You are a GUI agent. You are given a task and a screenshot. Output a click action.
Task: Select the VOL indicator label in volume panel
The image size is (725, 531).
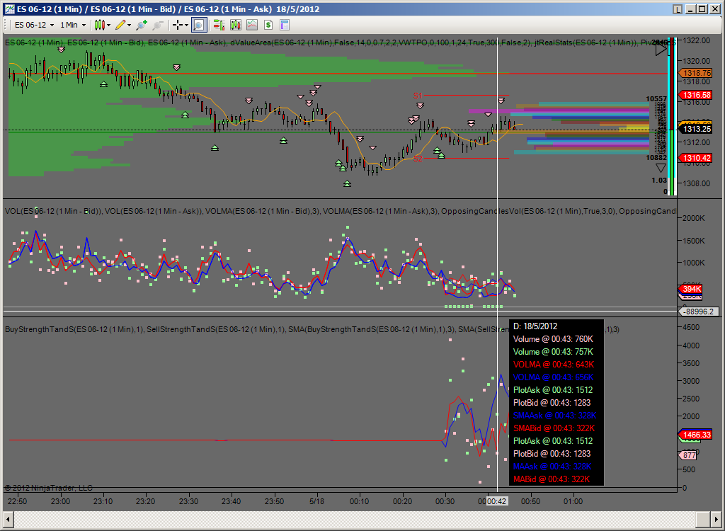click(53, 212)
